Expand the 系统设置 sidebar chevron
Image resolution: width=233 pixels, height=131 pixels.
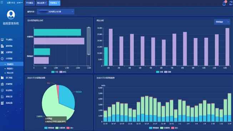[x=20, y=103]
